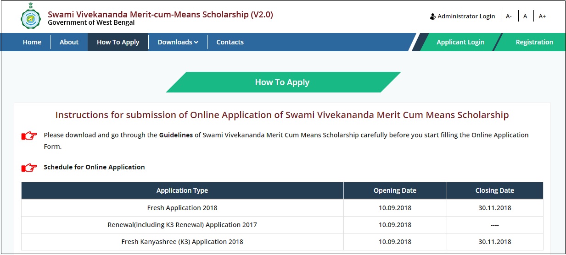Viewport: 566px width, 255px height.
Task: Increase font size with A+ button
Action: click(x=542, y=16)
